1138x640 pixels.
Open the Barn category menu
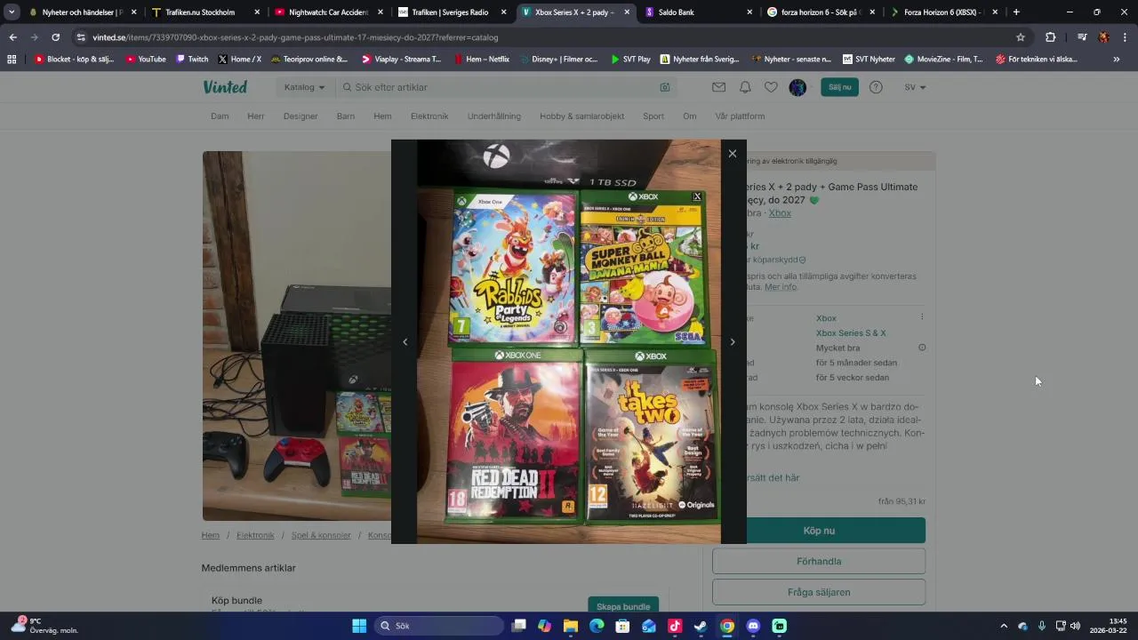[x=346, y=116]
